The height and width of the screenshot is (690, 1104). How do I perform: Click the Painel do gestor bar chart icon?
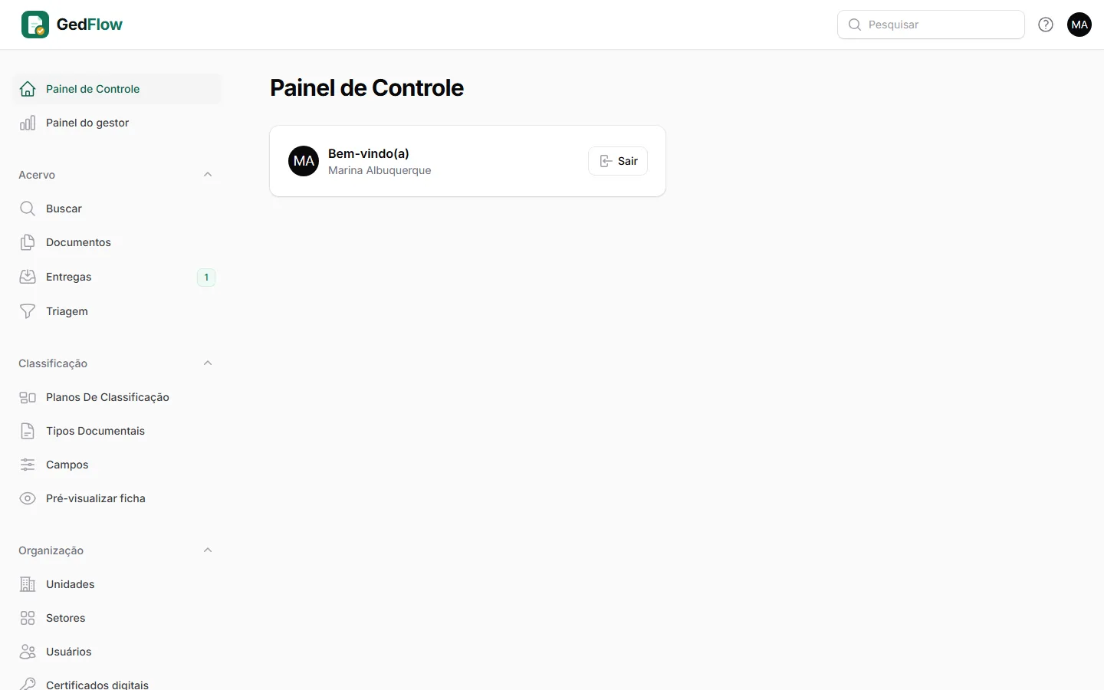click(28, 123)
